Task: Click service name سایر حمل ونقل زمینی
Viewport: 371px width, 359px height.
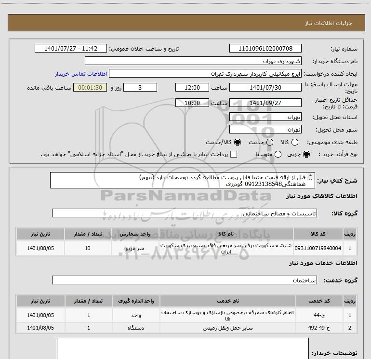Action: pyautogui.click(x=227, y=328)
